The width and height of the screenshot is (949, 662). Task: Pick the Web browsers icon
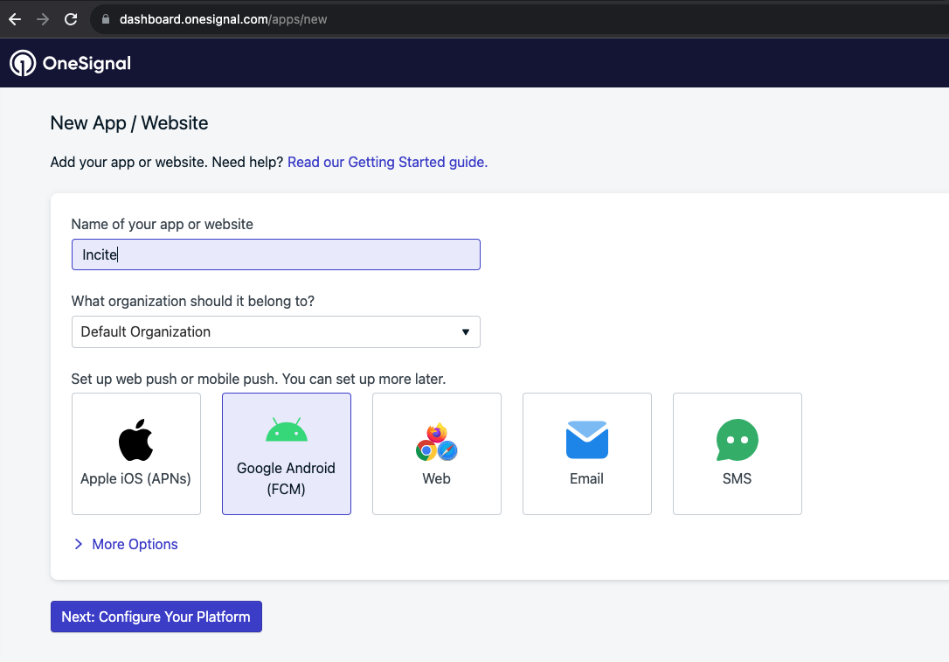pos(436,442)
